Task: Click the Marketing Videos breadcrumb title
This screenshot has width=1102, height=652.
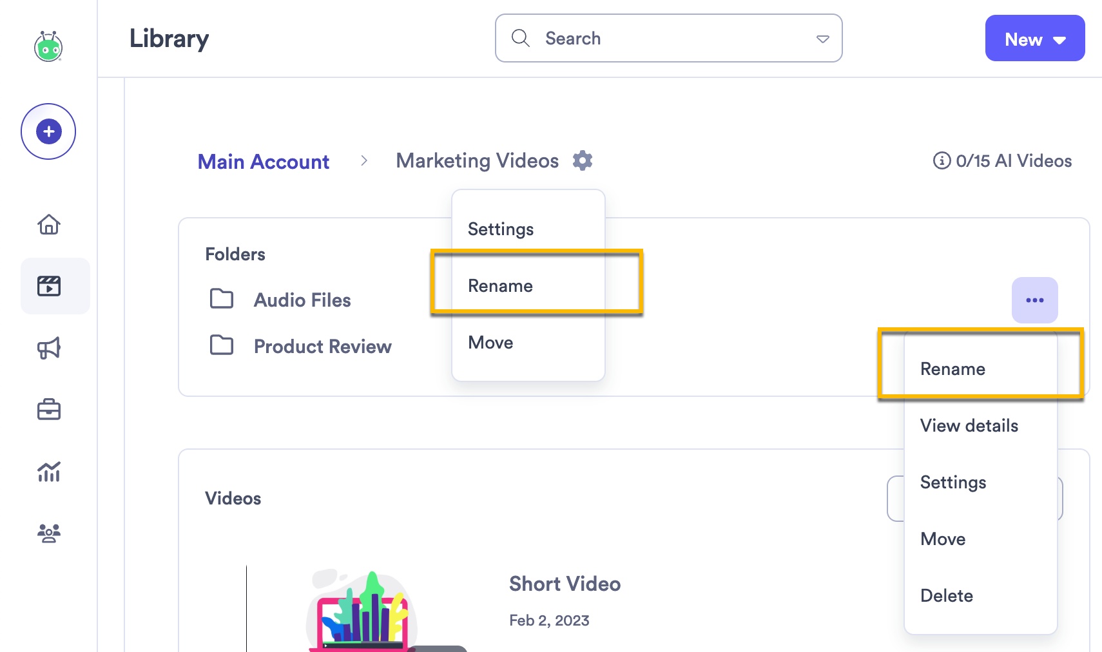Action: 478,160
